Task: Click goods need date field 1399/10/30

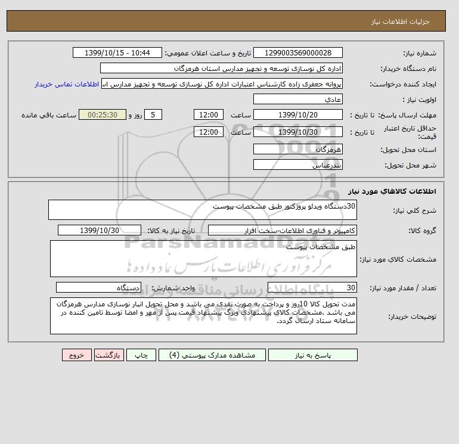Action: (100, 230)
